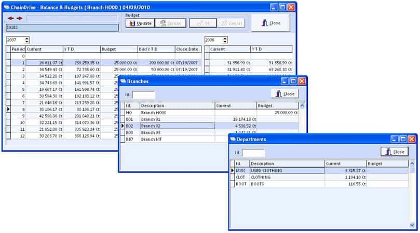
Task: Click the red left arrow navigation icon
Action: [11, 18]
